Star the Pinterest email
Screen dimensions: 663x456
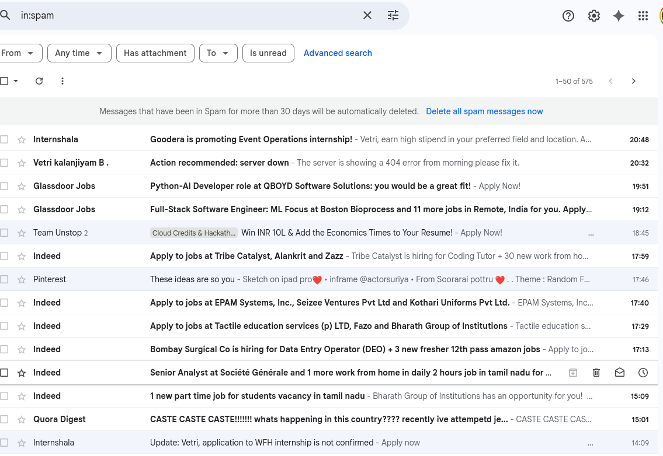pos(22,279)
